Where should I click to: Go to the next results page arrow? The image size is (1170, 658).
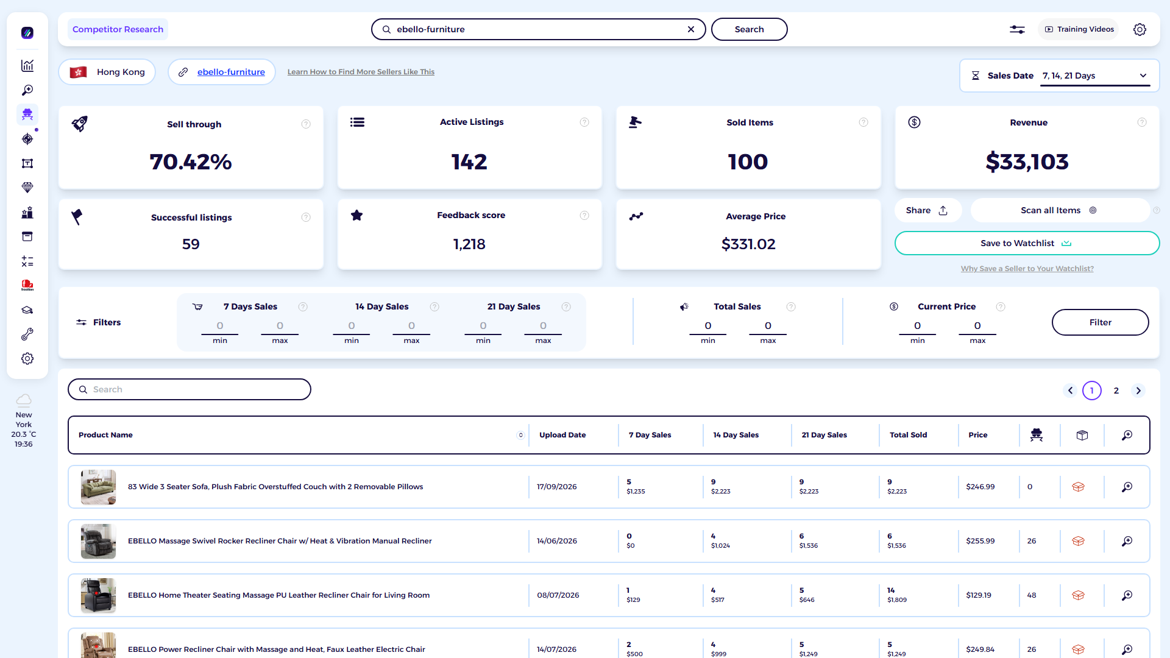click(1138, 391)
